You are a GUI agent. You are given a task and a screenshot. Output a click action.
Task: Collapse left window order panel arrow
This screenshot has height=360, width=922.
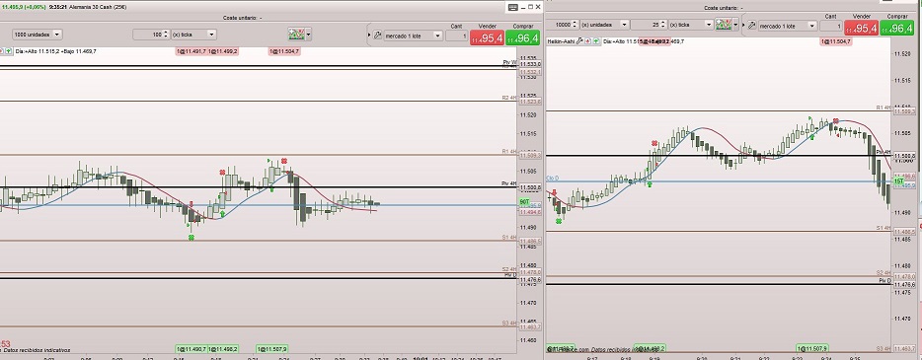click(368, 36)
